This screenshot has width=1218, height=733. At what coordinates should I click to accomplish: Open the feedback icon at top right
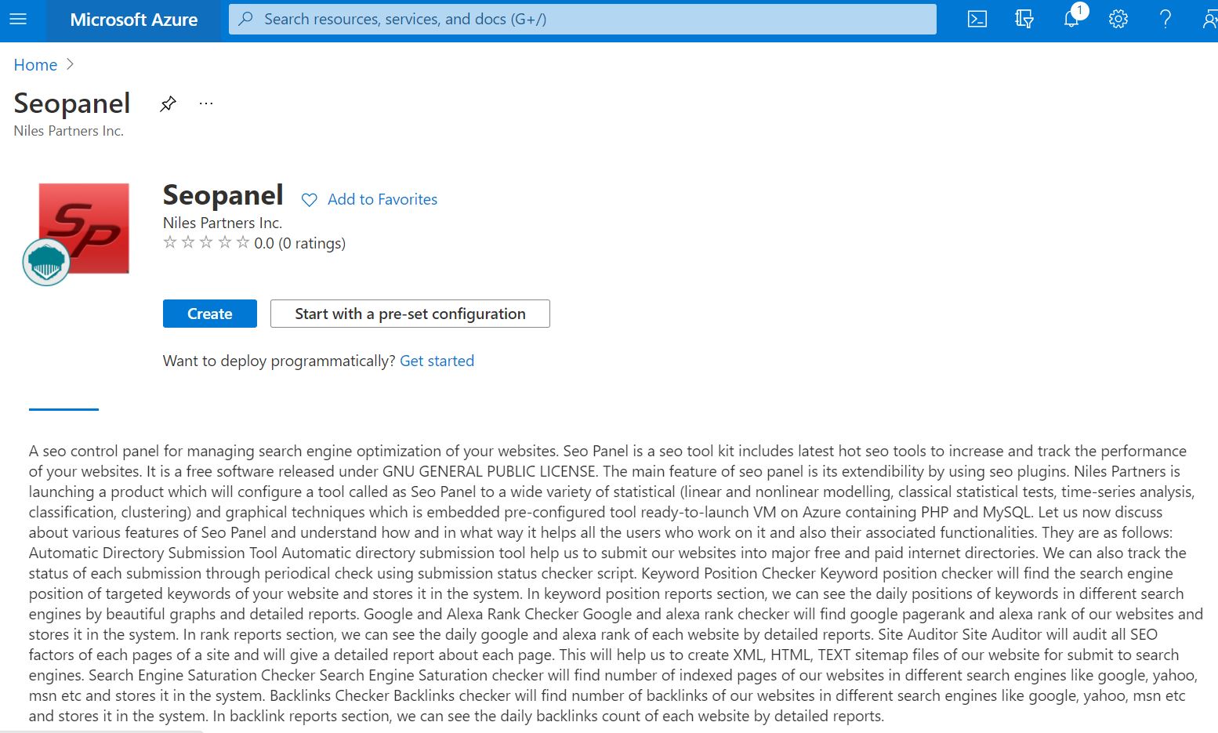pyautogui.click(x=1209, y=19)
